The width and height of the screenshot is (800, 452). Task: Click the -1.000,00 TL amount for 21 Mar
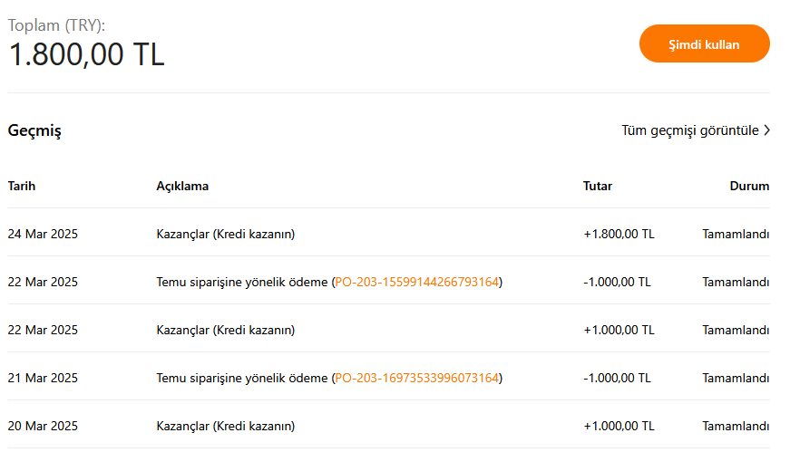[617, 378]
